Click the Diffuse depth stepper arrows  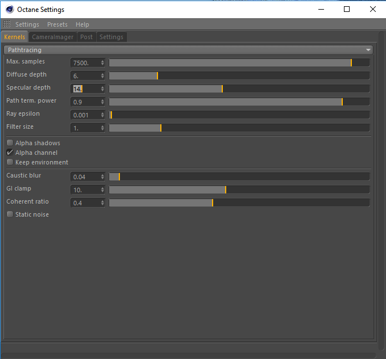point(102,76)
